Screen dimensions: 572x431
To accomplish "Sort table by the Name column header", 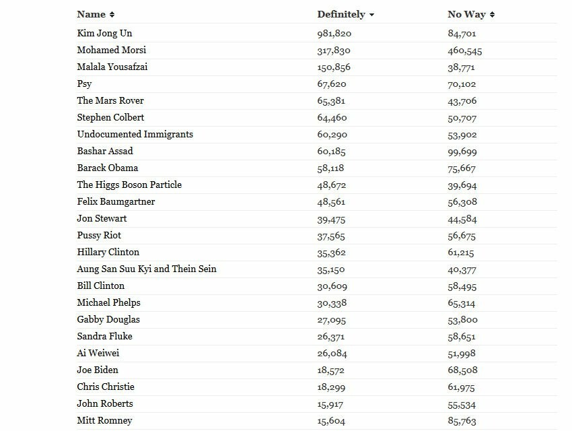I will click(x=92, y=14).
